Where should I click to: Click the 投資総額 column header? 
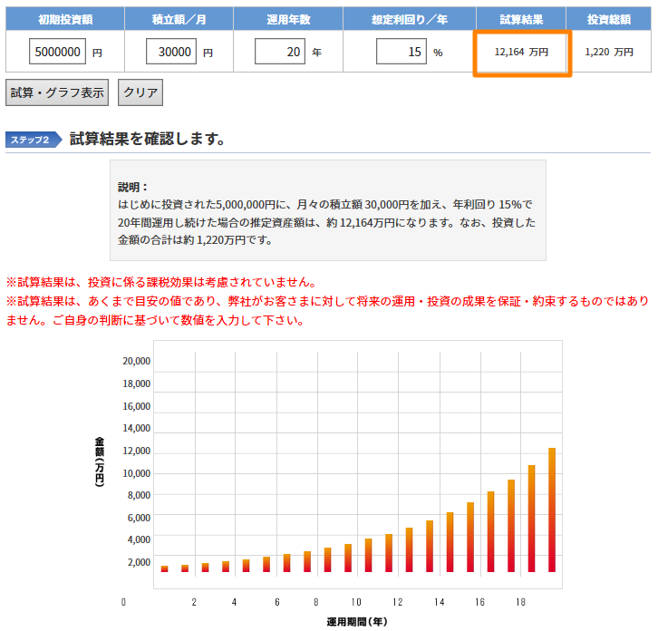pyautogui.click(x=609, y=19)
